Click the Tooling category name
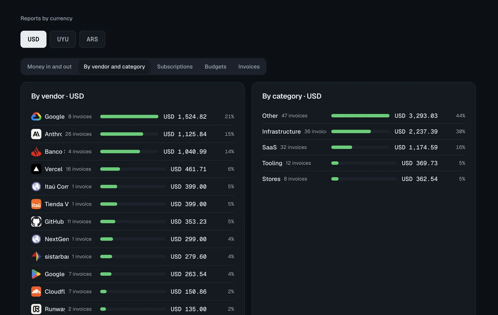Screen dimensions: 498x315 [272, 163]
